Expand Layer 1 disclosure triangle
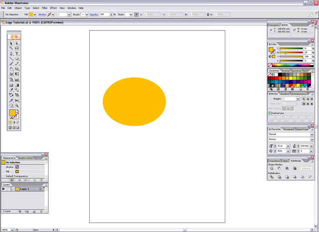Viewport: 319px width, 232px height. (13, 189)
